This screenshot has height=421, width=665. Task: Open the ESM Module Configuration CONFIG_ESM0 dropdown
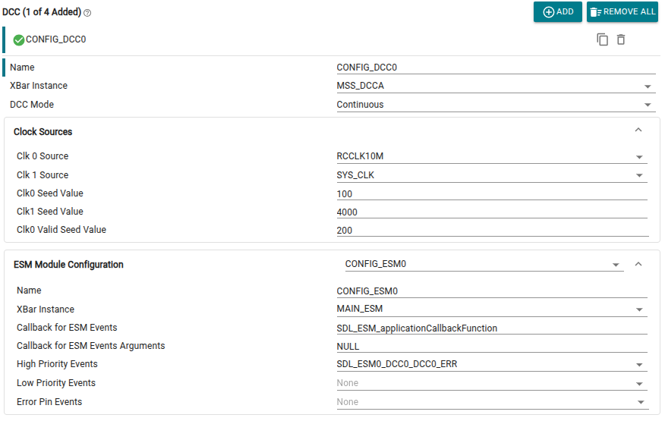click(484, 264)
